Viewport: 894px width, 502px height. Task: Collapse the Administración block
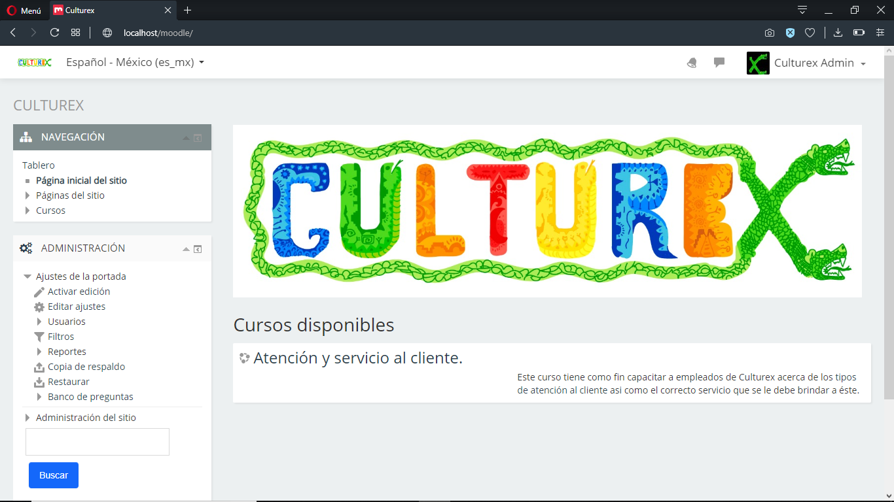(x=186, y=249)
